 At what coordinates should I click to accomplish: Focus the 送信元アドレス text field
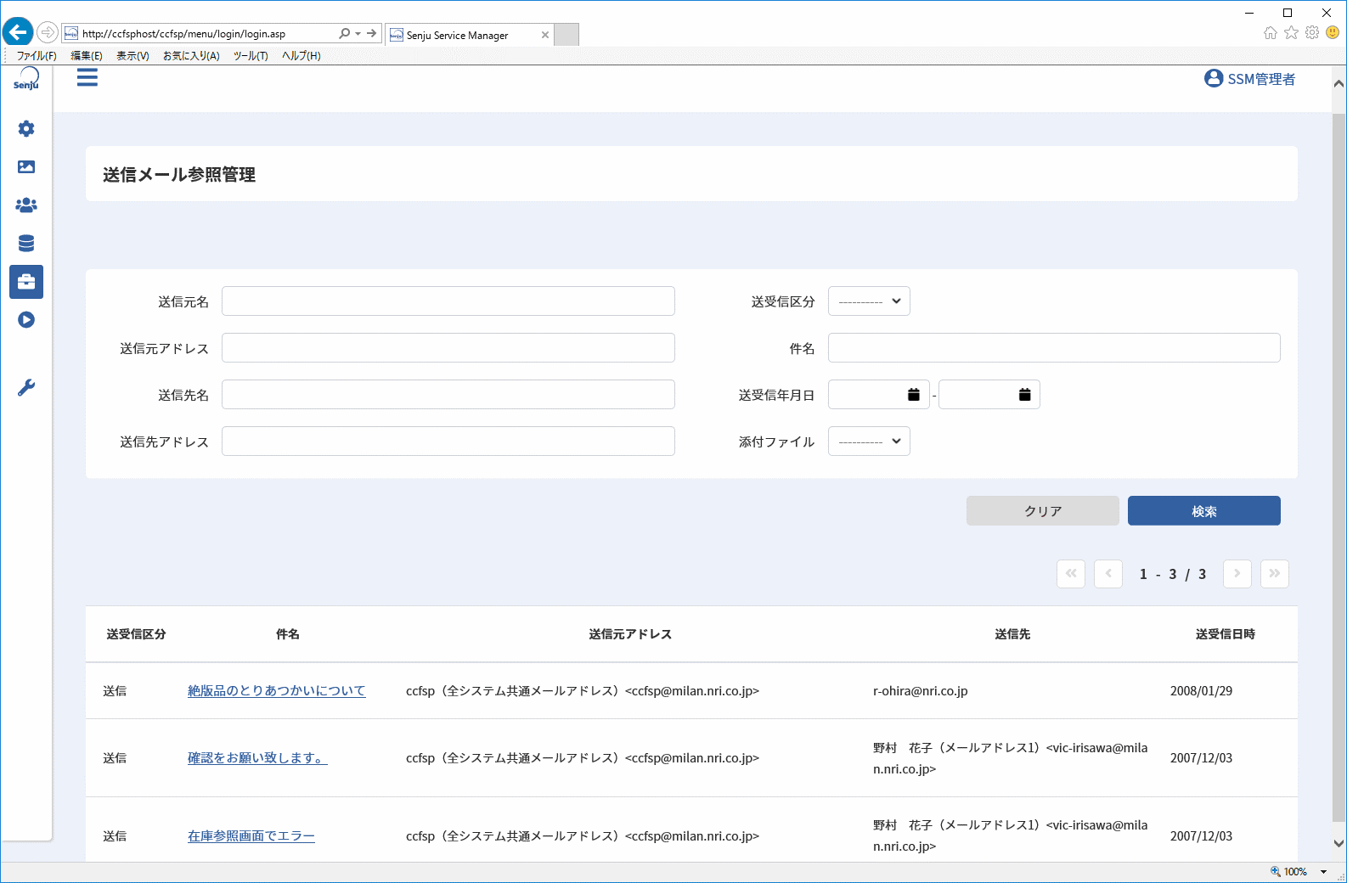[x=448, y=348]
